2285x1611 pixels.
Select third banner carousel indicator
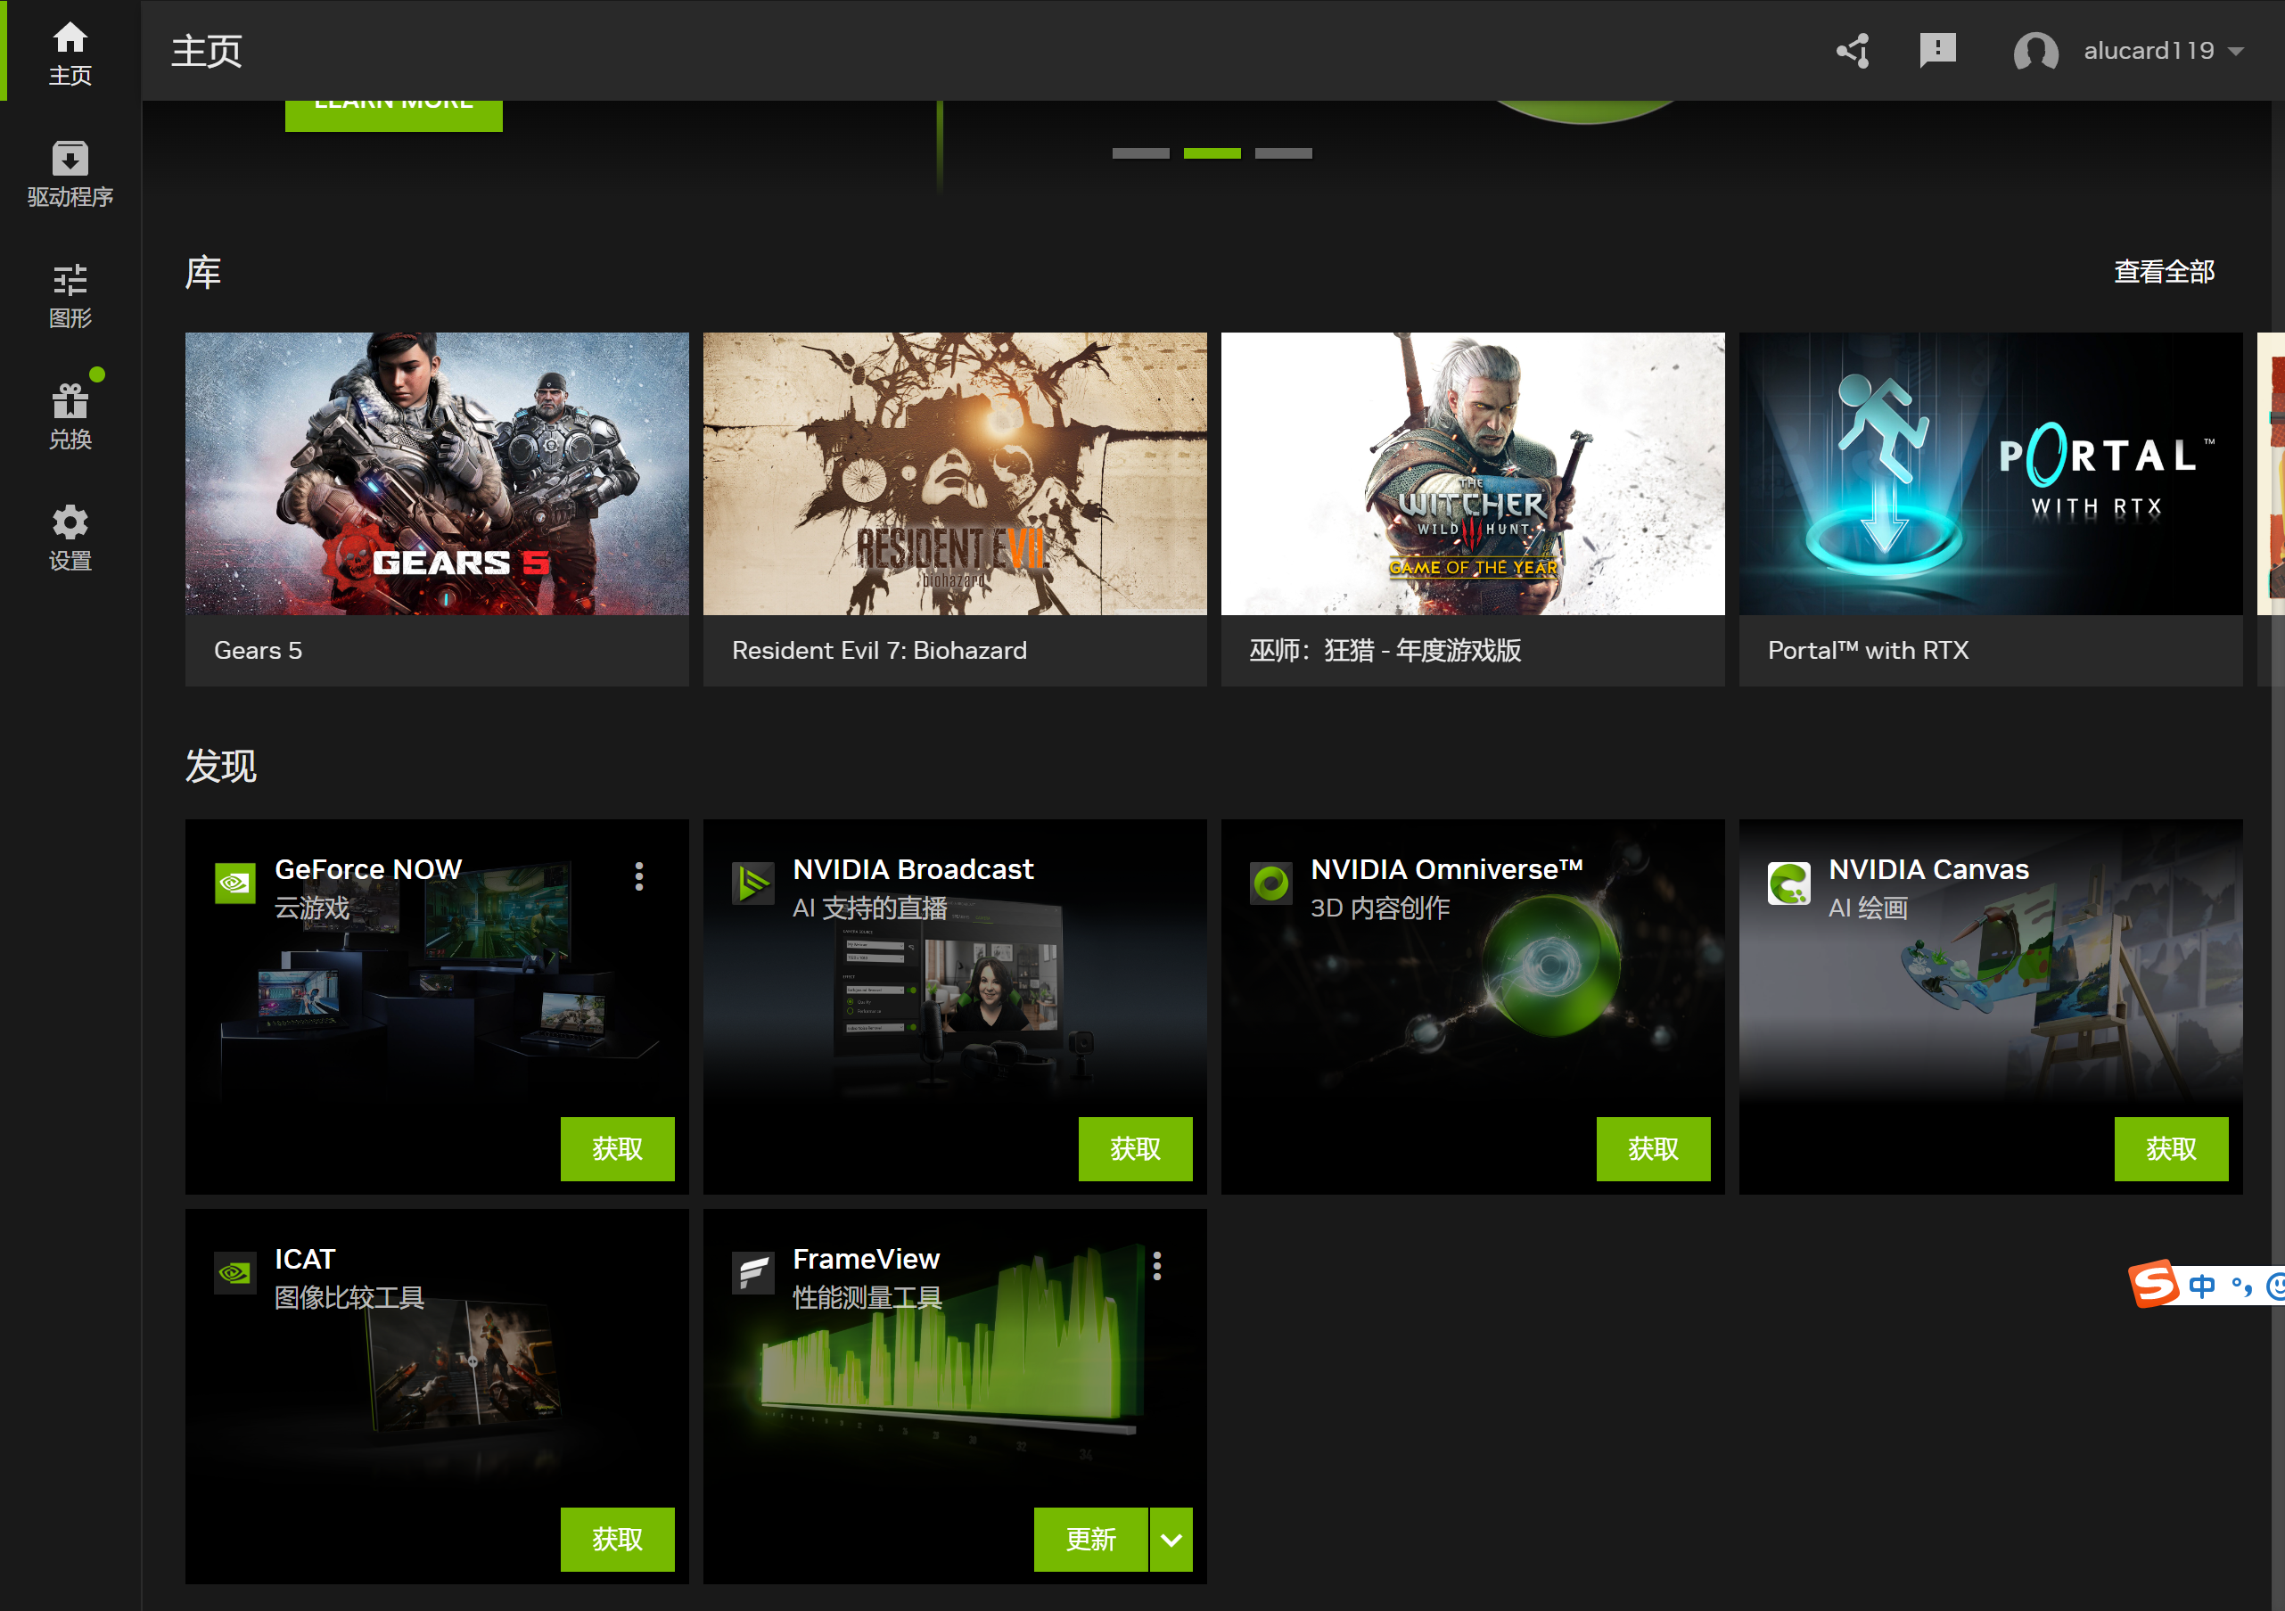coord(1283,153)
